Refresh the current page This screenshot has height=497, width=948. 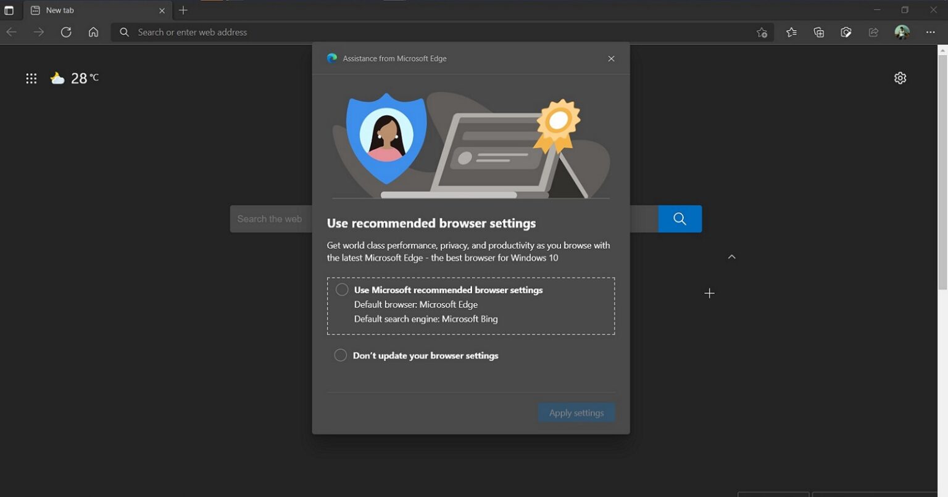click(x=66, y=32)
